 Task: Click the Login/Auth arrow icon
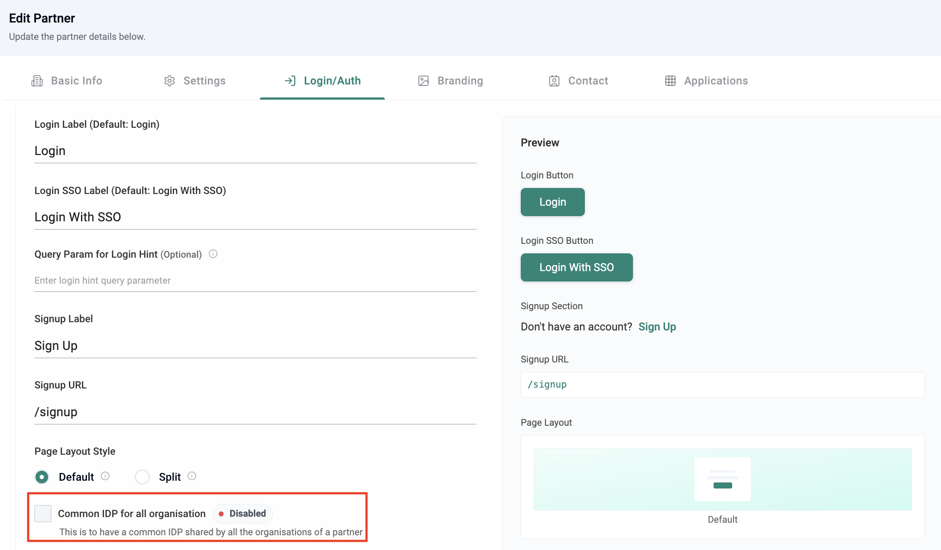pyautogui.click(x=290, y=81)
